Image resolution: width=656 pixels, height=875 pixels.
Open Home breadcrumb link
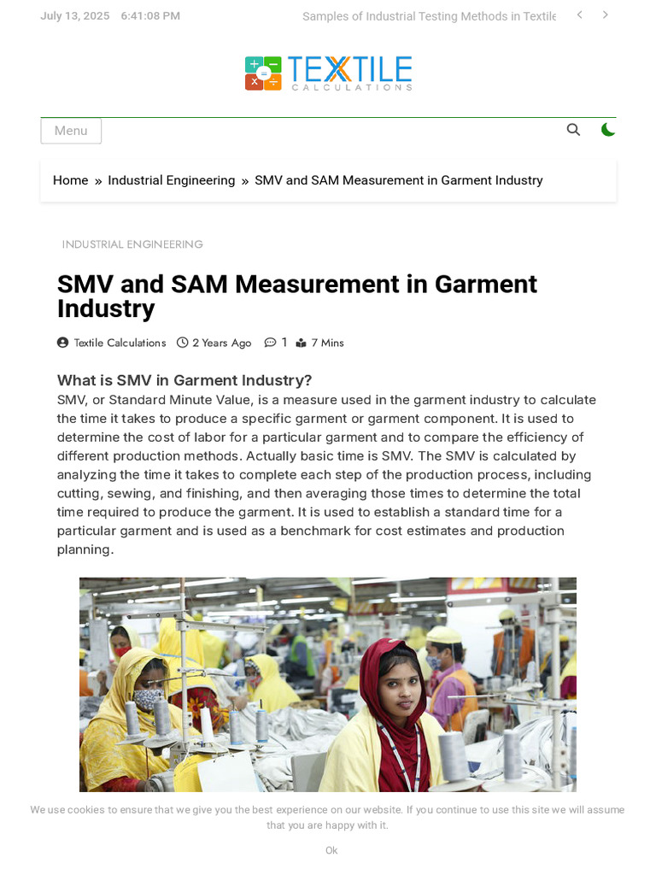click(70, 180)
